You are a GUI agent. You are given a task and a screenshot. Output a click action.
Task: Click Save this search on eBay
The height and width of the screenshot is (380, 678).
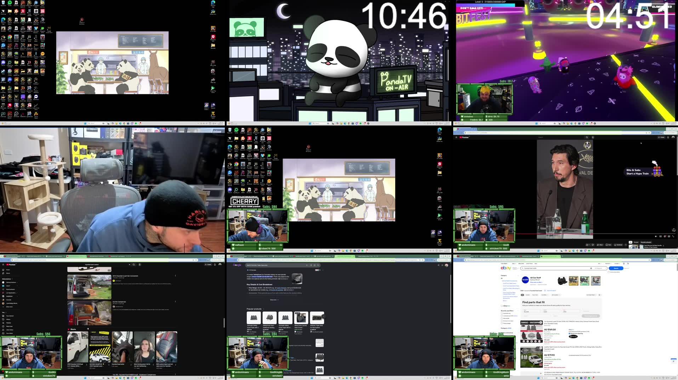point(551,291)
